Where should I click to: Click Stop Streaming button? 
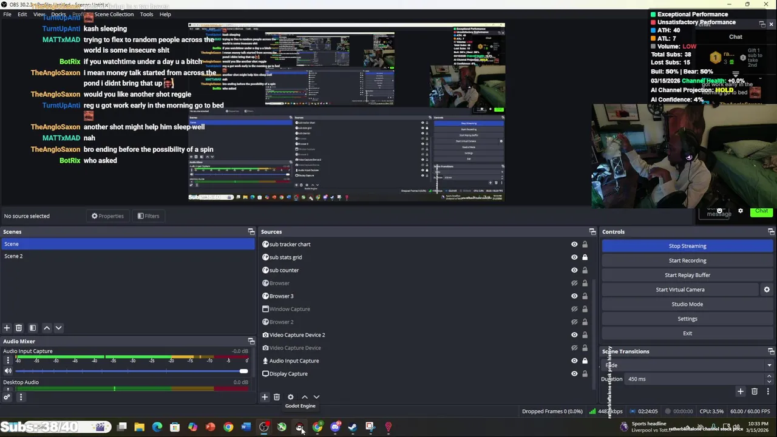pos(687,246)
